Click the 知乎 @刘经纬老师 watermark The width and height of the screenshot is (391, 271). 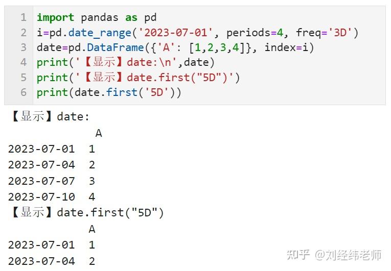pyautogui.click(x=334, y=255)
